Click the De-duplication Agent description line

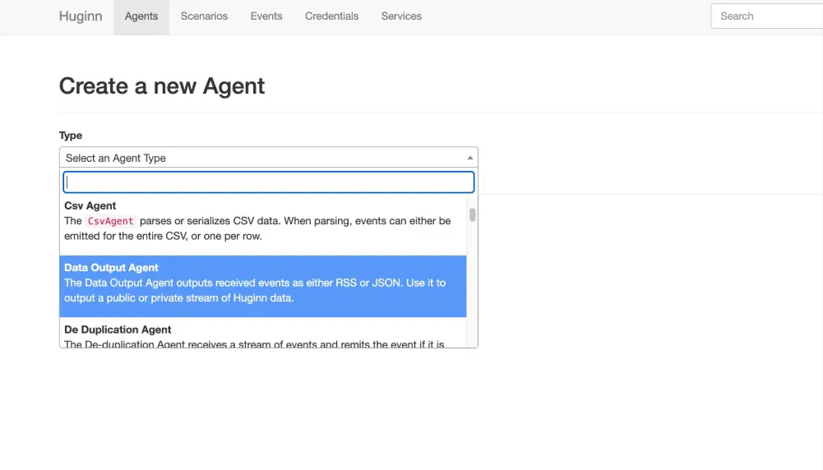[x=255, y=343]
